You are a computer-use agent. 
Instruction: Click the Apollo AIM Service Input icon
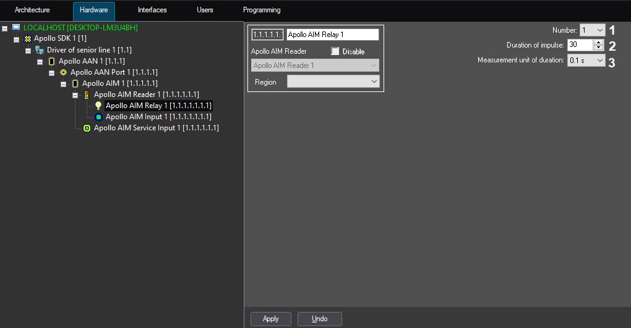[87, 128]
